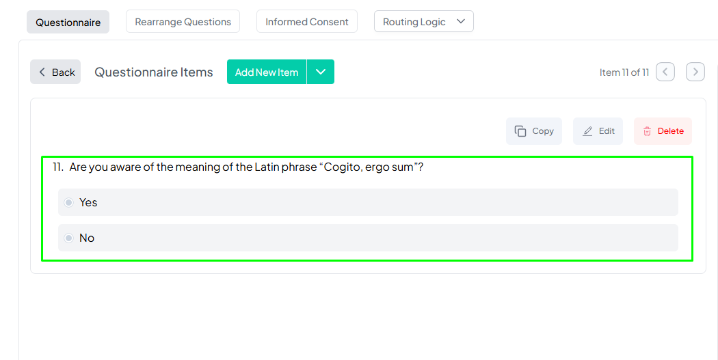Open the Informed Consent tab
The image size is (718, 360).
click(307, 21)
